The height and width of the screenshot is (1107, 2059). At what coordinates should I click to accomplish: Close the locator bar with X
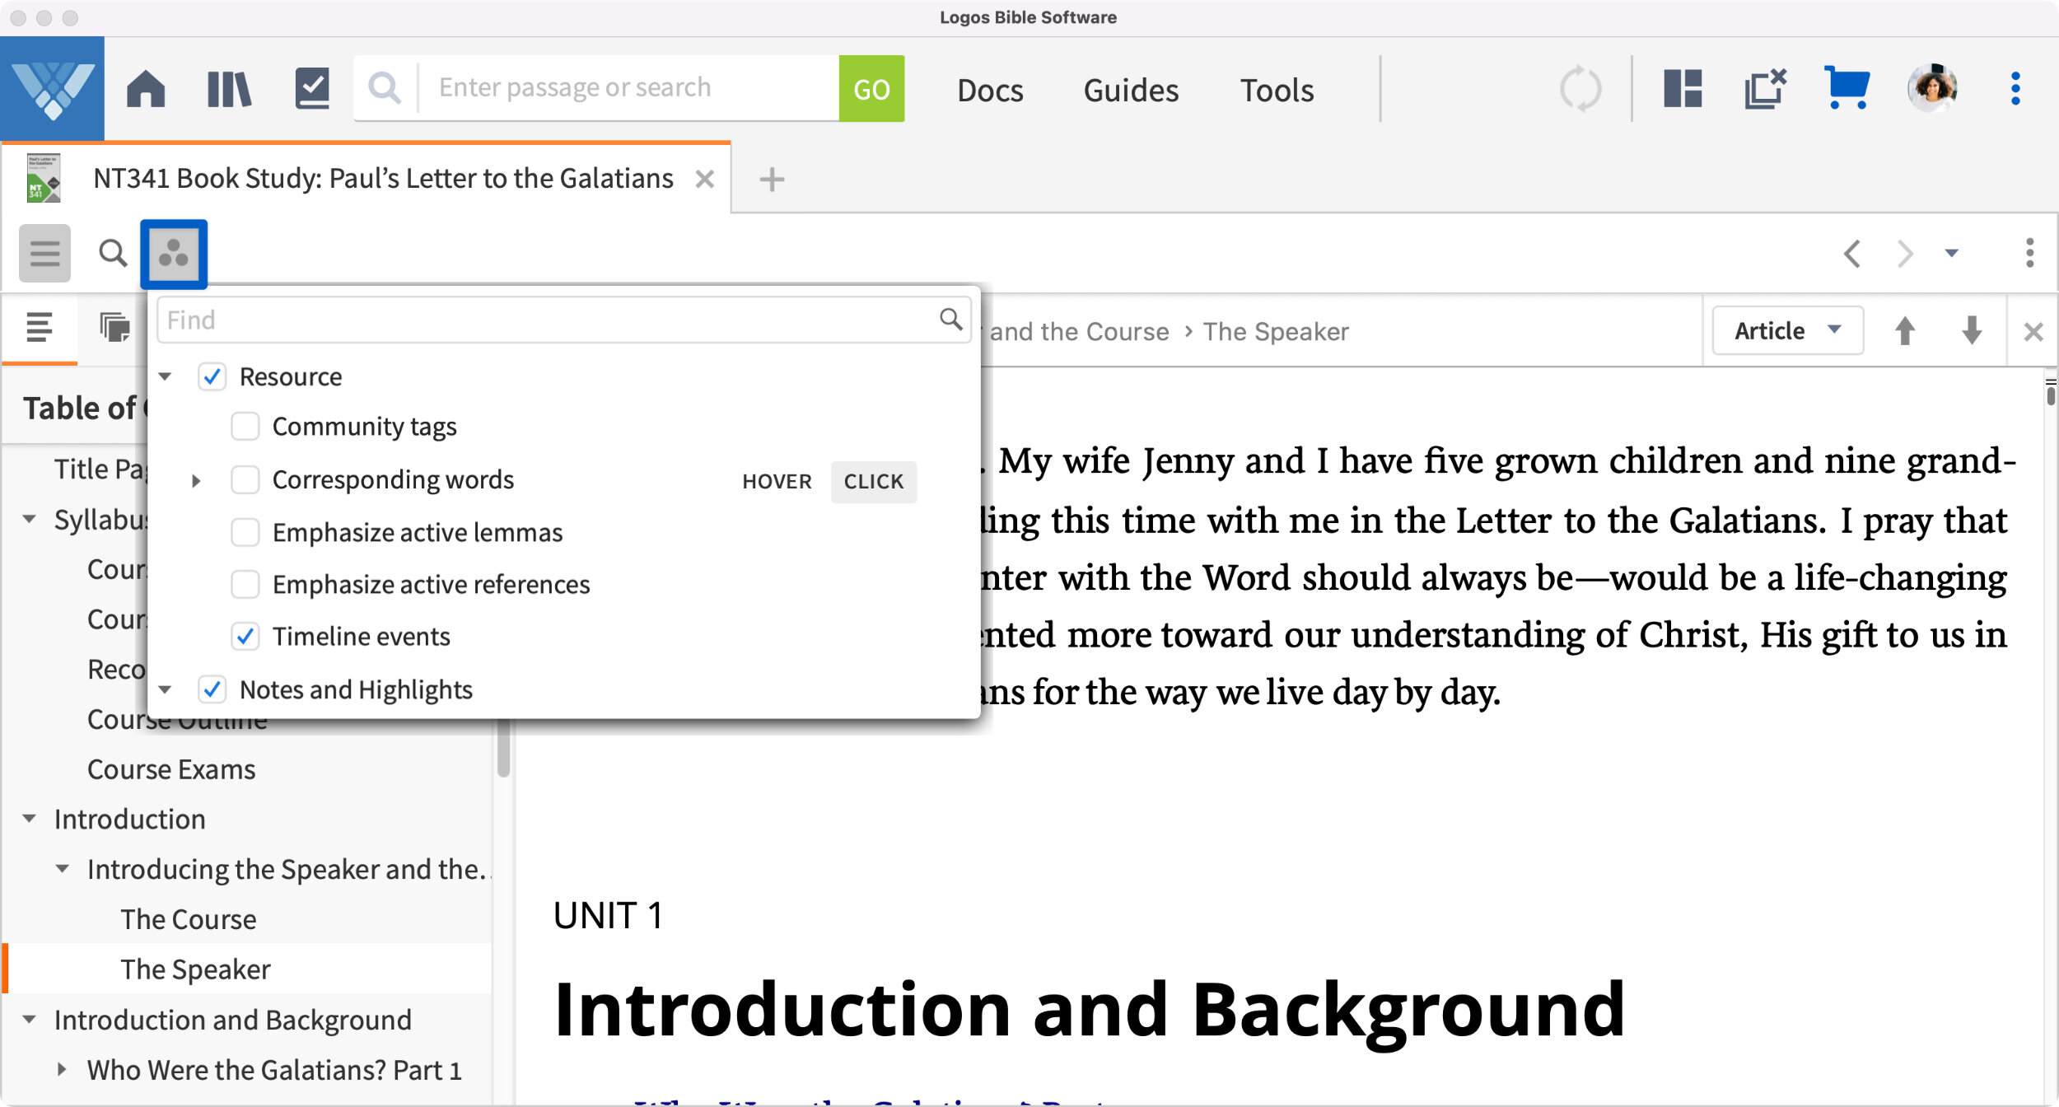[x=2033, y=332]
